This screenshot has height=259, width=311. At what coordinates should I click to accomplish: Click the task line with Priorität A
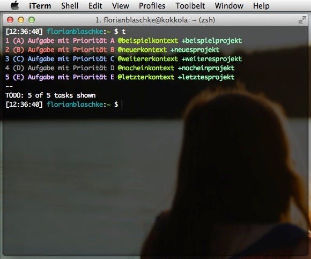(x=123, y=41)
